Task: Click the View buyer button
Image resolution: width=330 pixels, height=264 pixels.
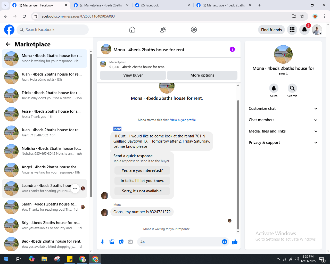Action: tap(133, 75)
